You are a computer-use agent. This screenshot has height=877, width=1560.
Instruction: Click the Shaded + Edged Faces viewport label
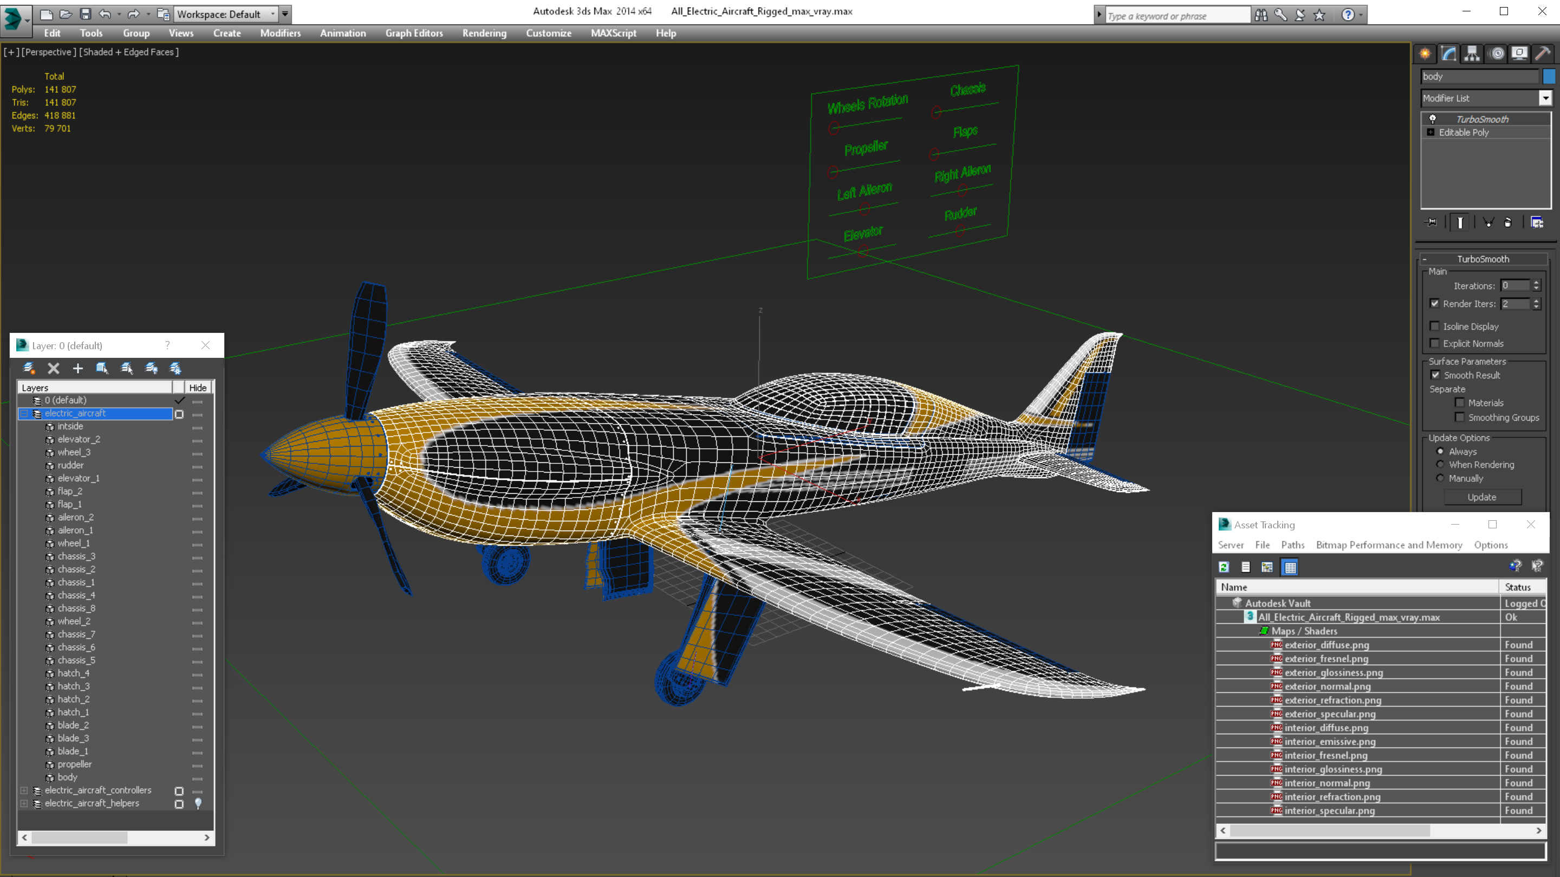pyautogui.click(x=128, y=52)
